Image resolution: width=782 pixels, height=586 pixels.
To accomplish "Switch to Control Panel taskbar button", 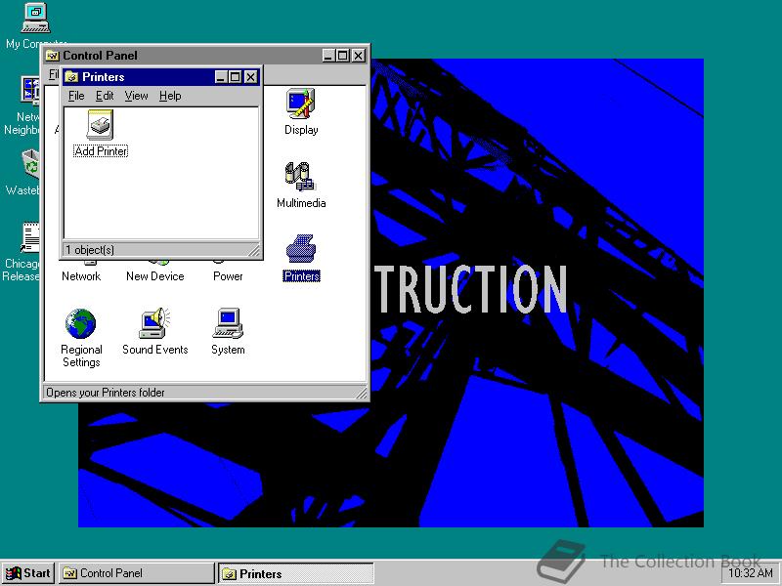I will [136, 573].
